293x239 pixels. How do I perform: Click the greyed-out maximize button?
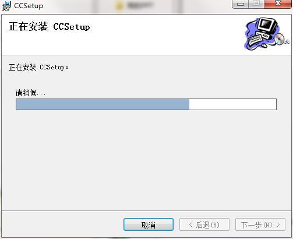256,4
